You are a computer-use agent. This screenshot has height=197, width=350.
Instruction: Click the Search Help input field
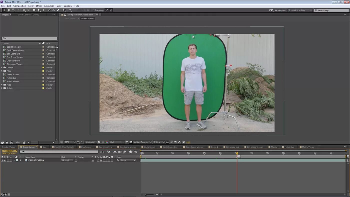pos(331,10)
